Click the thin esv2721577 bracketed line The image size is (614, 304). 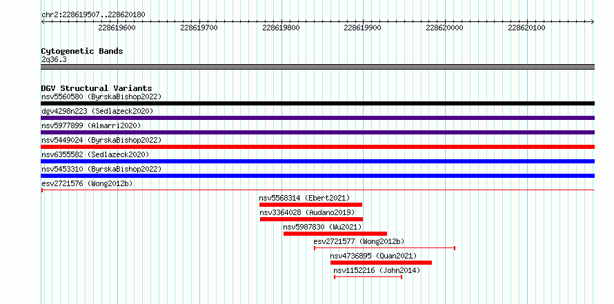[384, 248]
